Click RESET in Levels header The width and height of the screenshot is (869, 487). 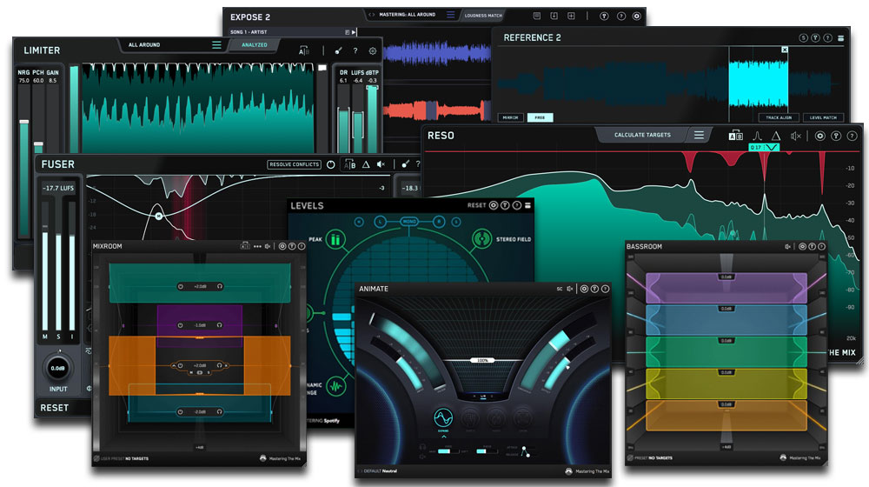click(x=476, y=205)
